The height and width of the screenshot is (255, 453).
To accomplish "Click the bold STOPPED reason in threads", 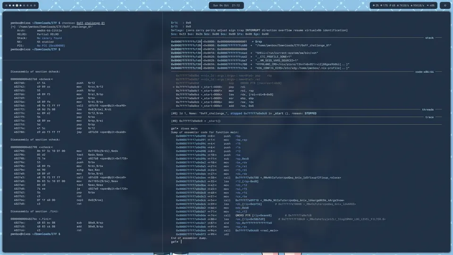I will [x=310, y=113].
